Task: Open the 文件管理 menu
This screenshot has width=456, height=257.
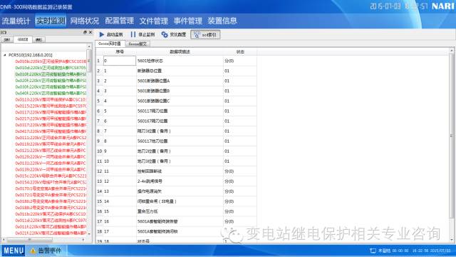Action: (154, 21)
